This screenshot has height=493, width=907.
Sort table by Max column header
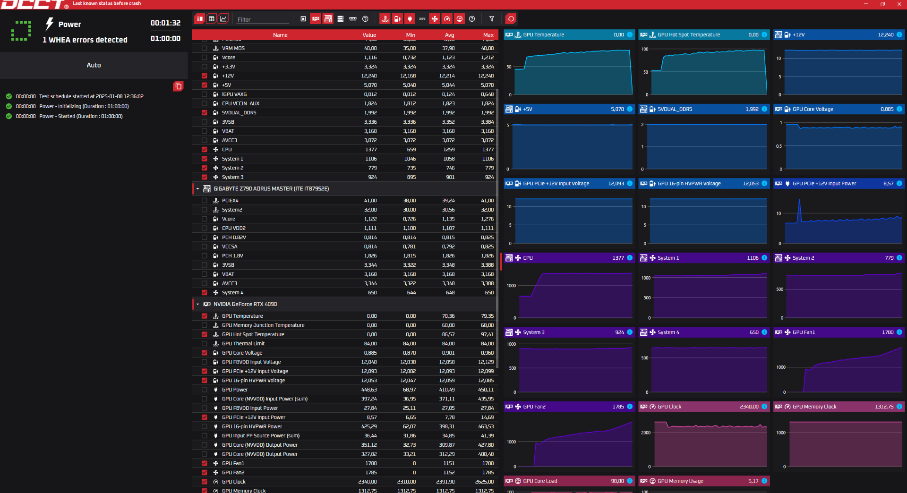(x=488, y=35)
